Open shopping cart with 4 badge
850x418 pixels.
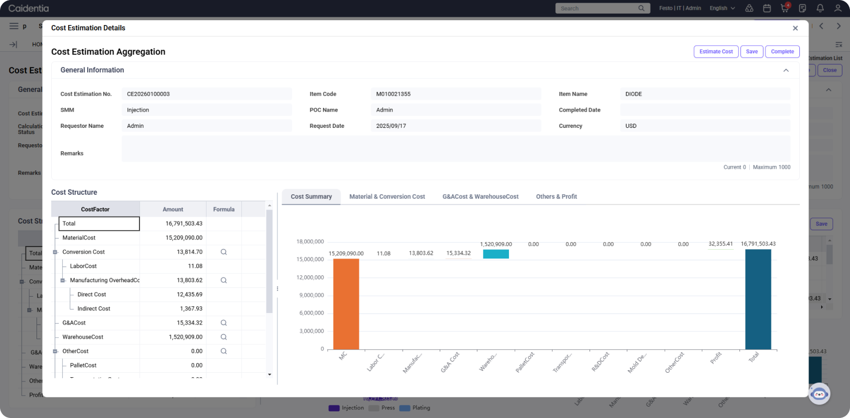click(x=785, y=8)
